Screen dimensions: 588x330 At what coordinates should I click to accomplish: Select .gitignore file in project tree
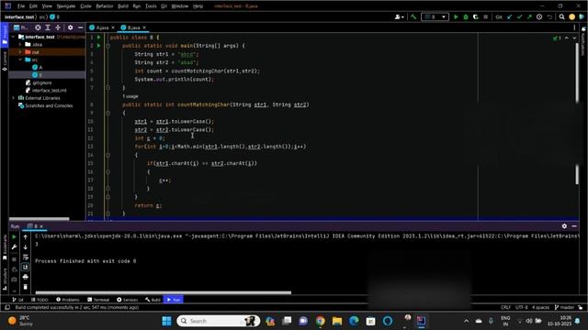pyautogui.click(x=39, y=82)
